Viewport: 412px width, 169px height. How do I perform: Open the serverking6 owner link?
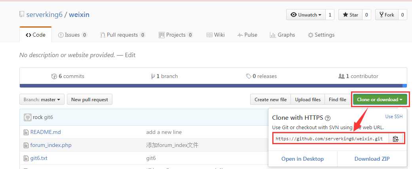pyautogui.click(x=44, y=15)
